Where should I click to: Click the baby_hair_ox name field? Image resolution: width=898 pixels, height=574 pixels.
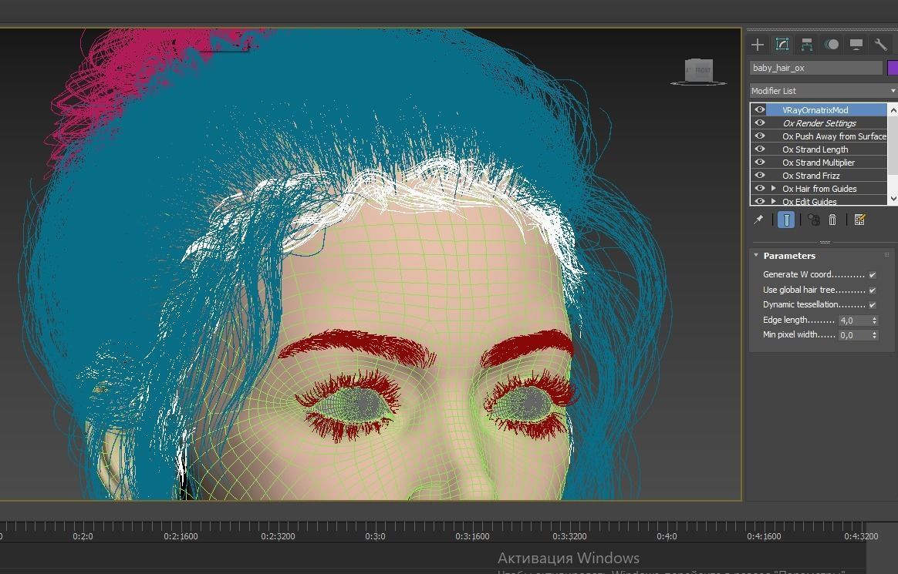(815, 68)
